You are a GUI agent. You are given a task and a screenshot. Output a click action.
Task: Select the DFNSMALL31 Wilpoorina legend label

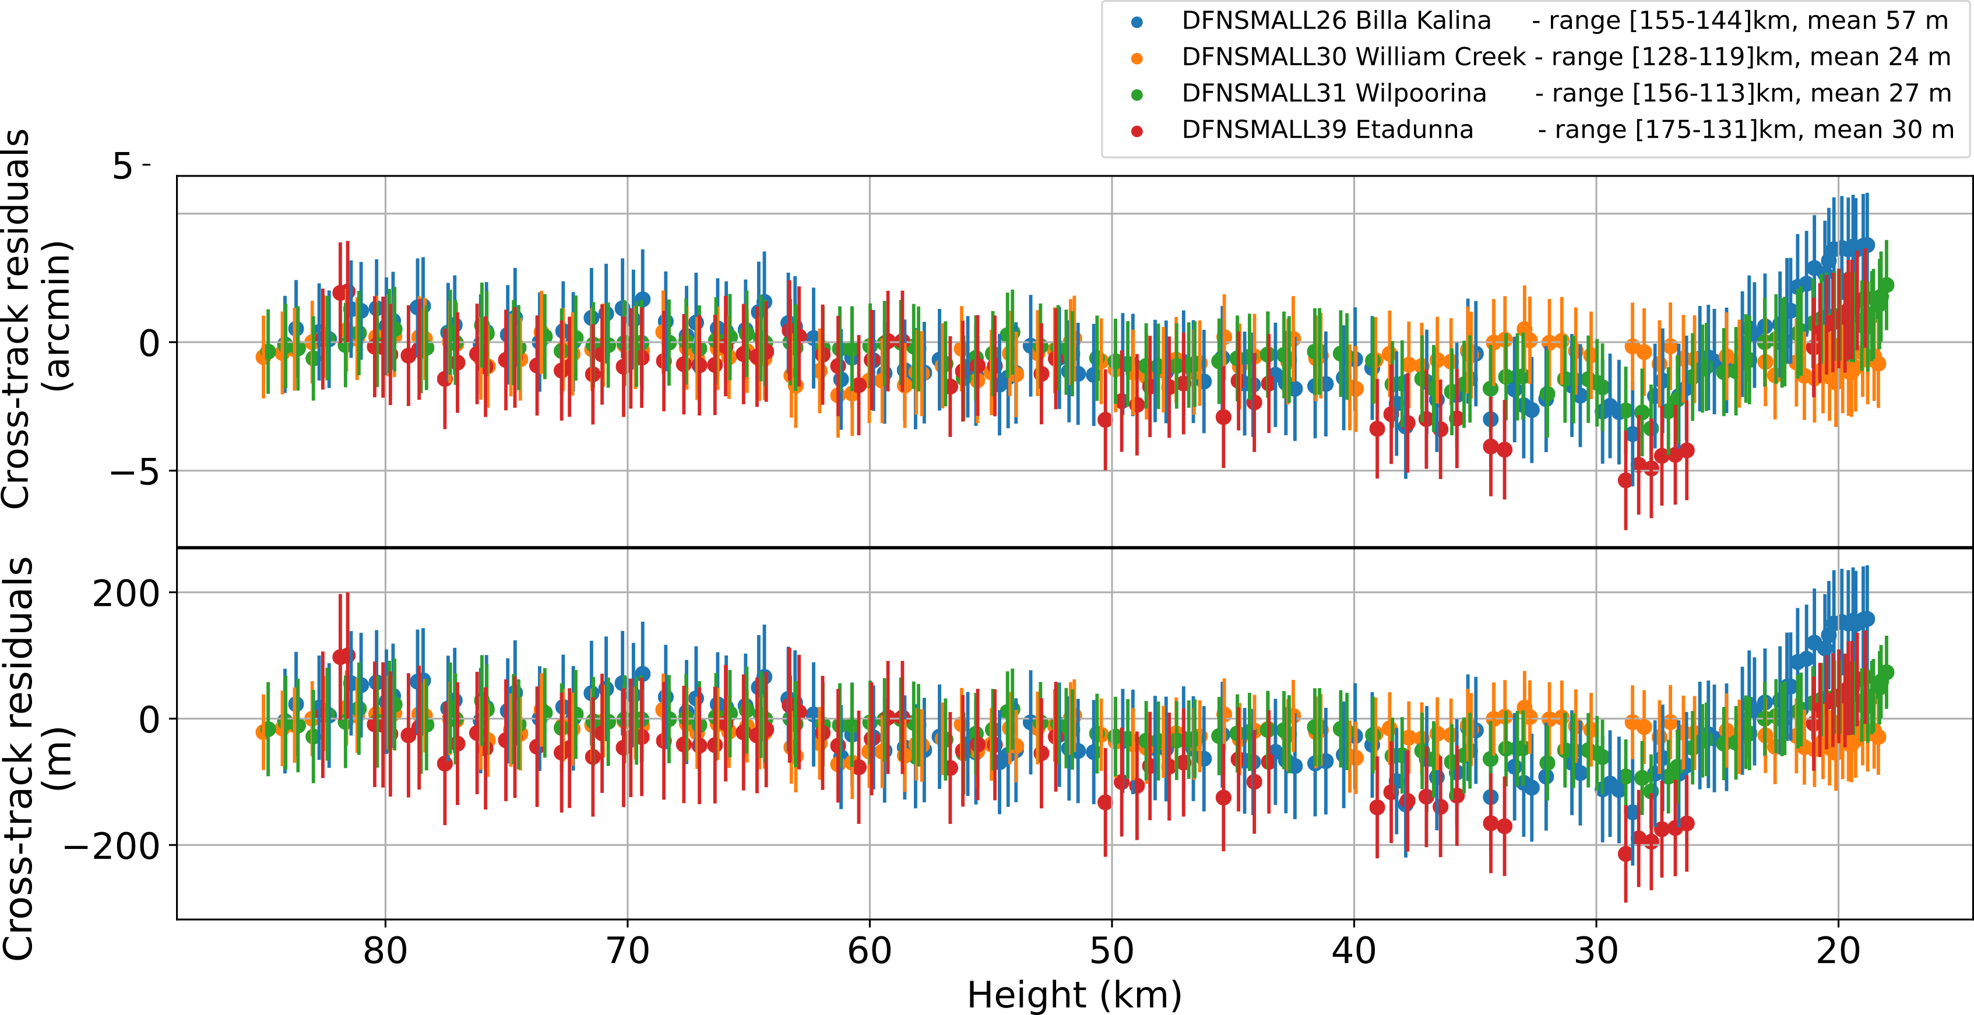point(1333,93)
